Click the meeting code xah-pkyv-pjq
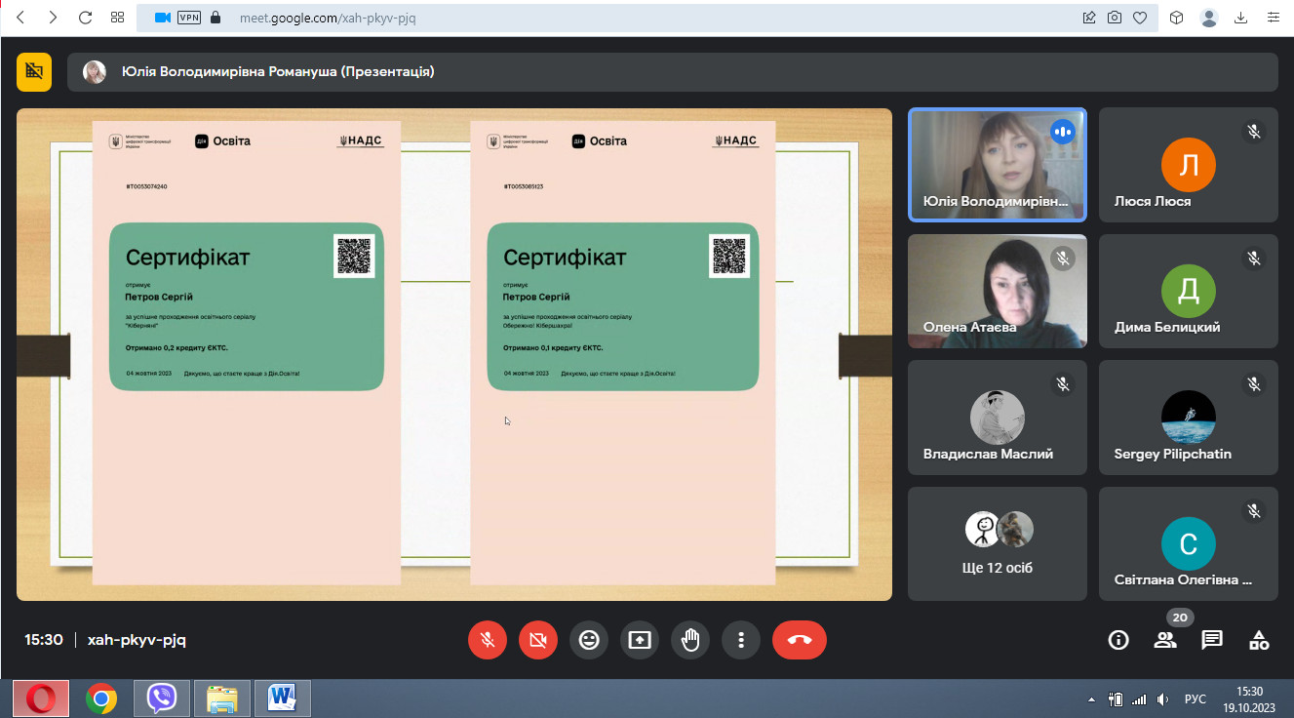This screenshot has width=1294, height=718. [137, 640]
